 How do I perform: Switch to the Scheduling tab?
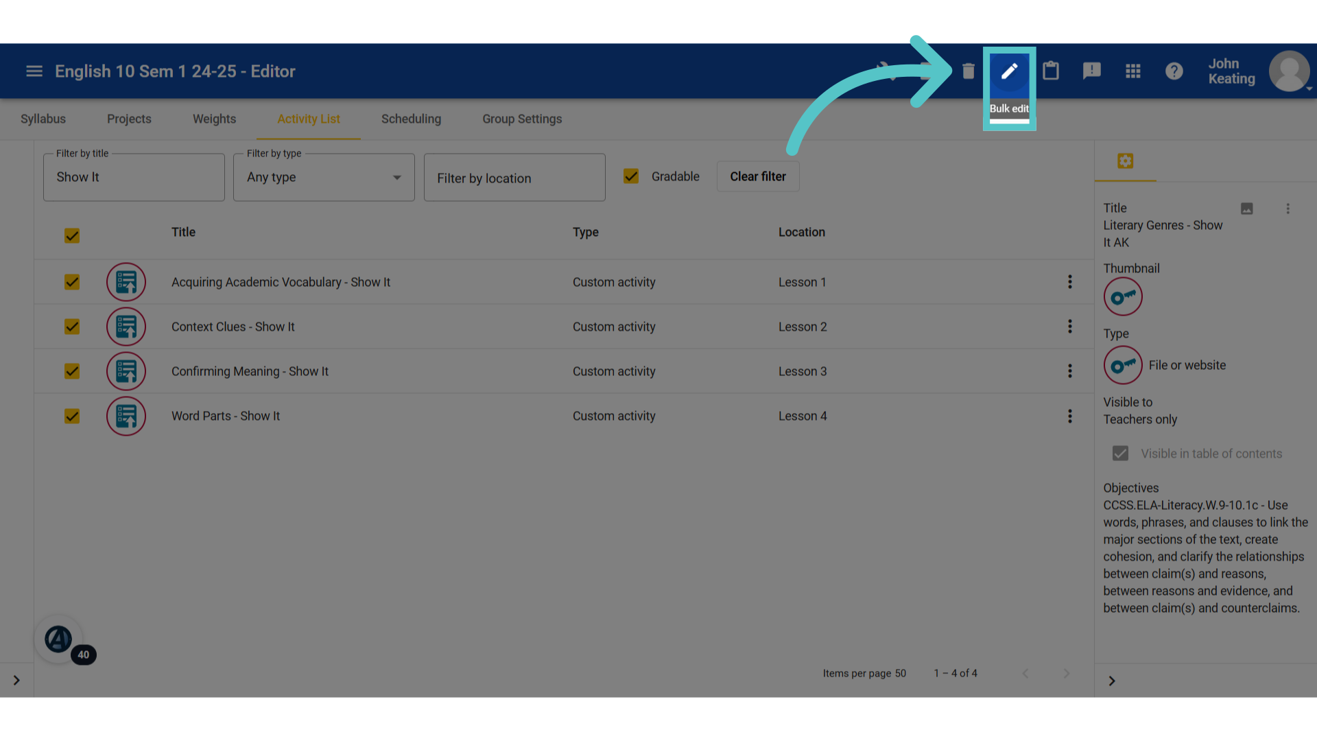tap(411, 119)
